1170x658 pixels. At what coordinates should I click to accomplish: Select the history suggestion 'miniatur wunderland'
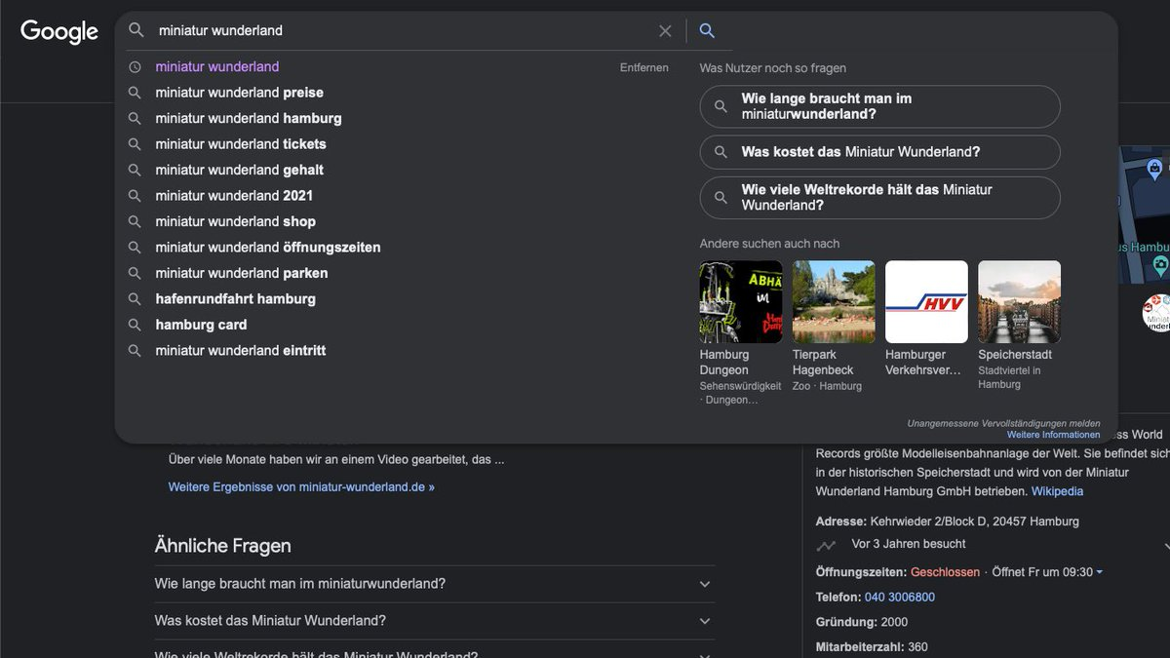click(217, 67)
